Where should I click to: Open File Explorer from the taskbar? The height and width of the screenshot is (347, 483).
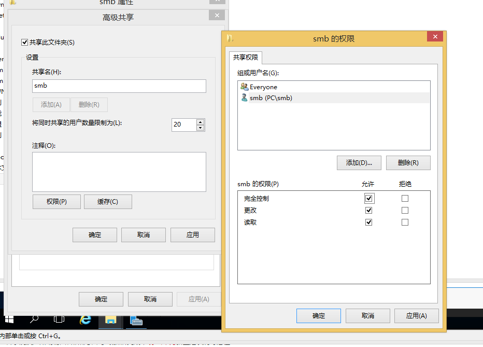tap(110, 319)
